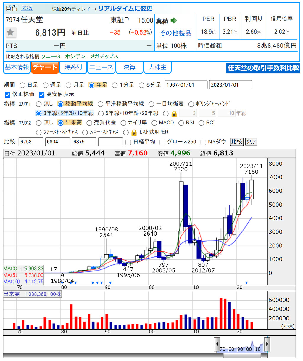The width and height of the screenshot is (303, 361).
Task: Click end date field 2023/01/01
Action: click(x=231, y=85)
